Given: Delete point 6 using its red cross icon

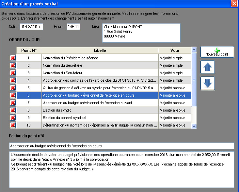Looking at the screenshot, I should tap(13, 95).
